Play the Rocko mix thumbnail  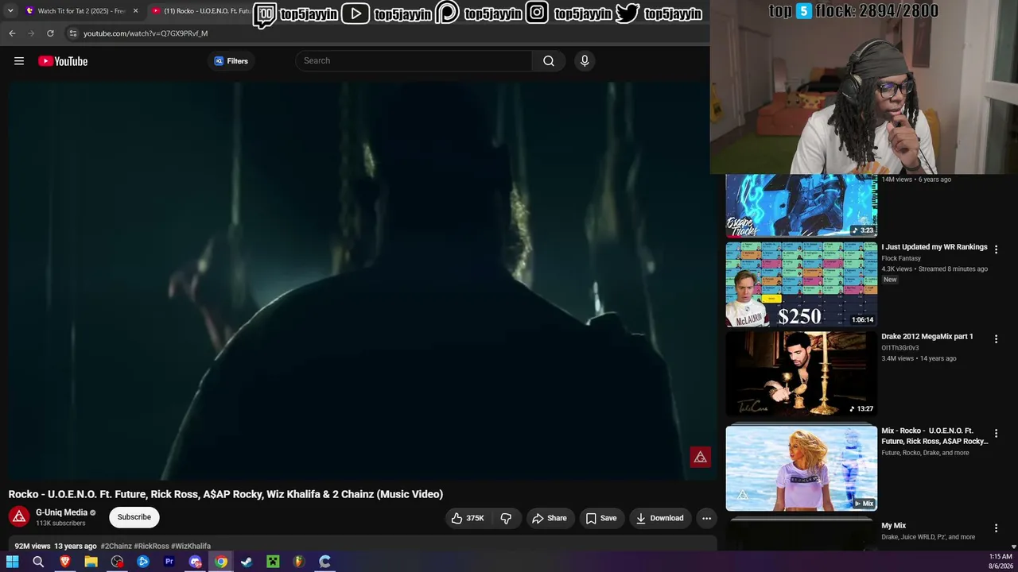point(801,468)
